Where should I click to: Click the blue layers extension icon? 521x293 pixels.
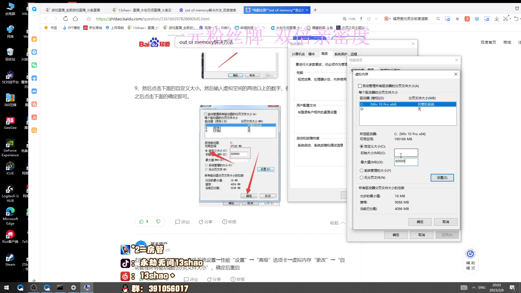tap(477, 19)
